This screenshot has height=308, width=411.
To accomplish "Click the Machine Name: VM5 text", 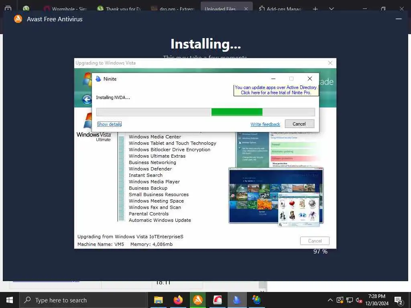I will click(101, 244).
